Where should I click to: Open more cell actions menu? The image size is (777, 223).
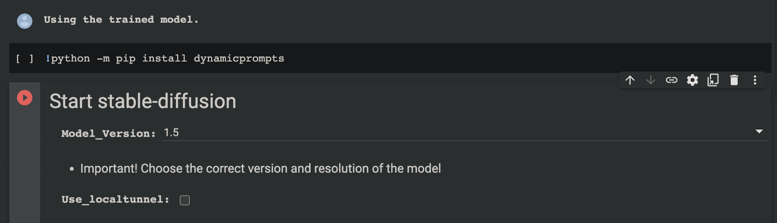[755, 80]
